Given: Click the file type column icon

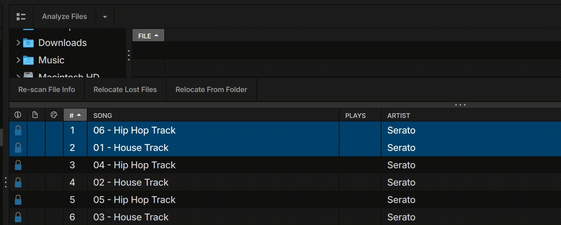Looking at the screenshot, I should tap(35, 115).
